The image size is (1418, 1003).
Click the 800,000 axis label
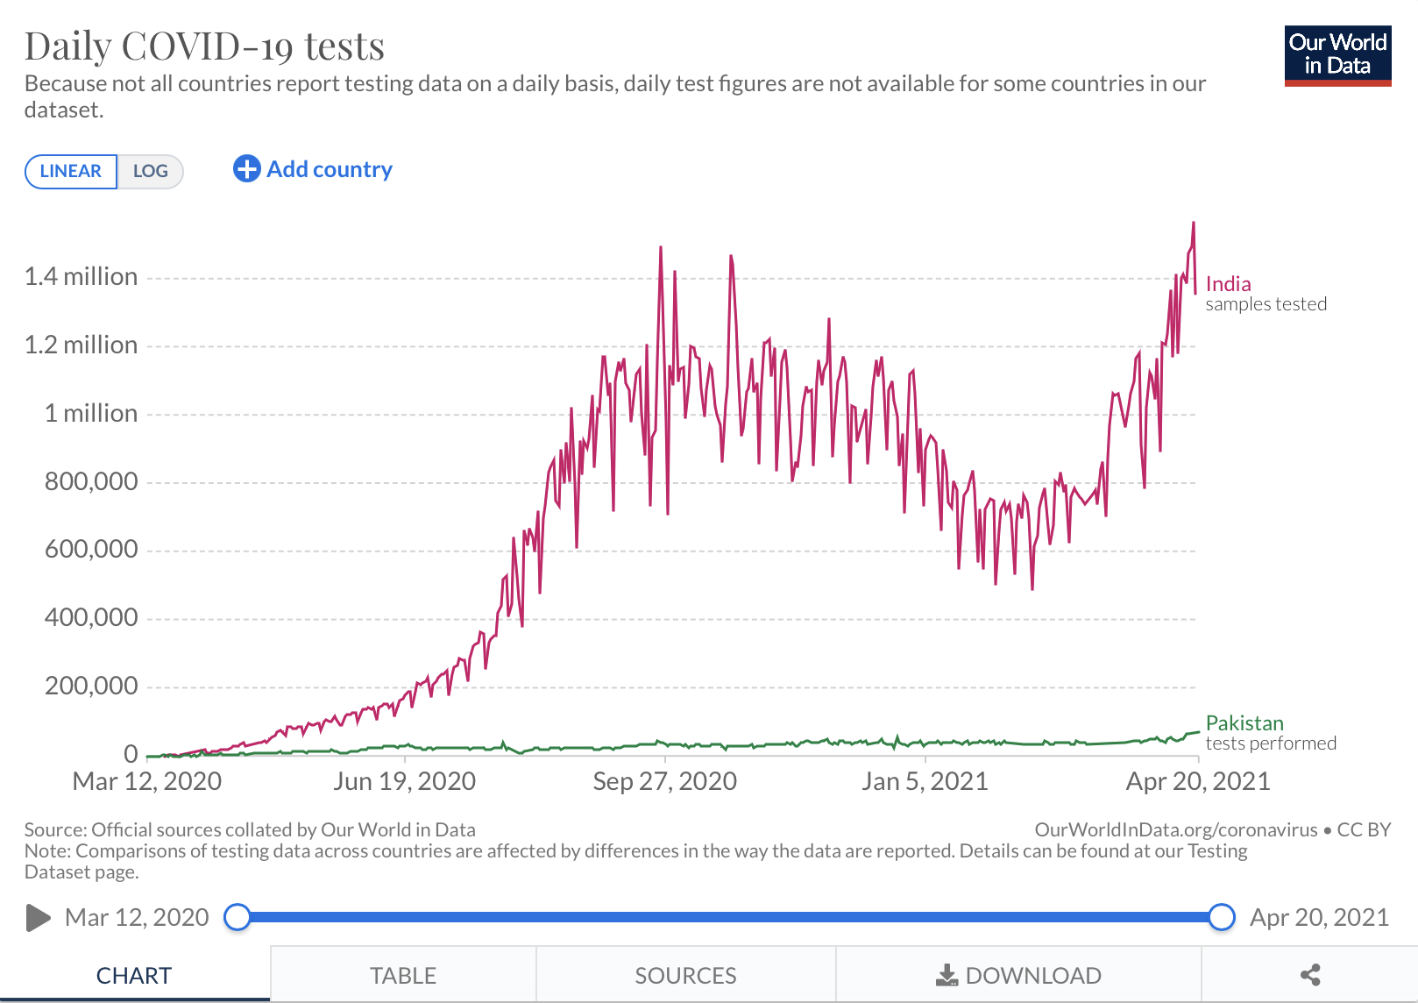click(91, 481)
